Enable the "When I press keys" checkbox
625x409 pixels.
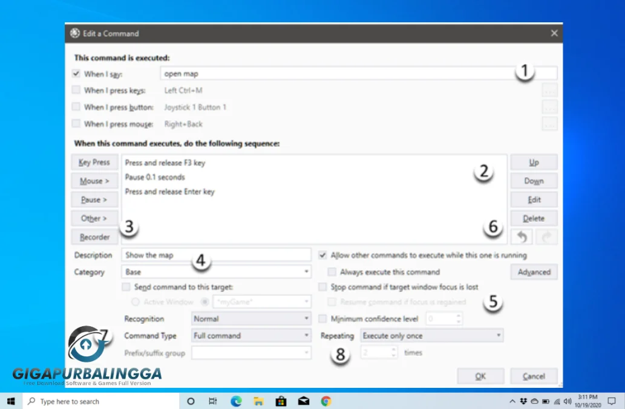[76, 90]
